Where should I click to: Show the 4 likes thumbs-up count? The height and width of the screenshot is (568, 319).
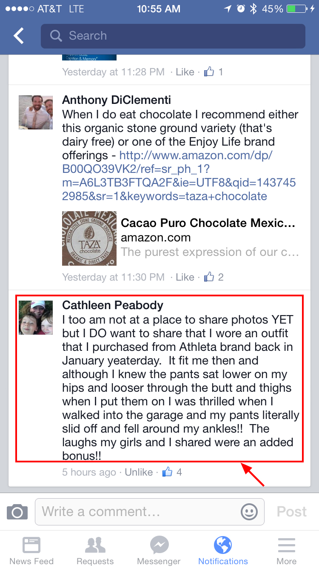[x=172, y=472]
